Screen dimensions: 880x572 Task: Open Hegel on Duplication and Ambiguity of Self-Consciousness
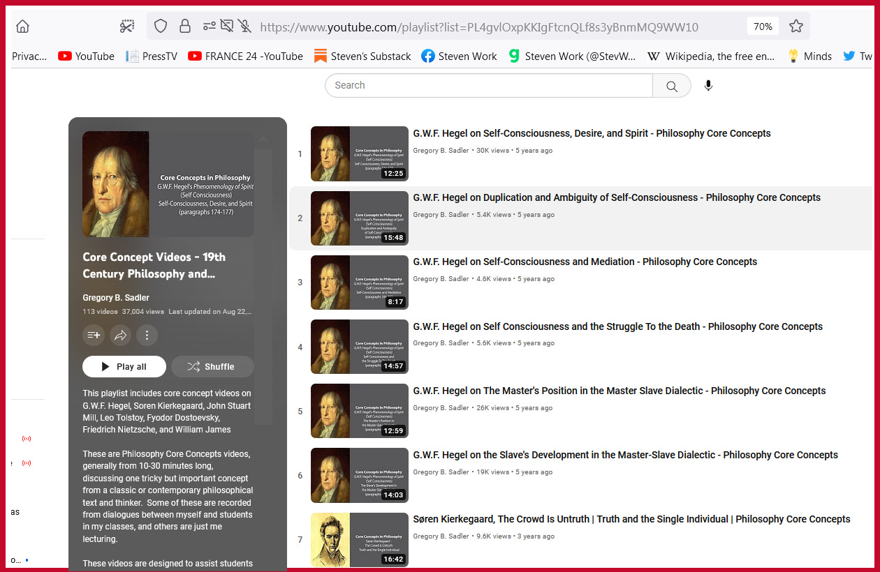point(617,197)
